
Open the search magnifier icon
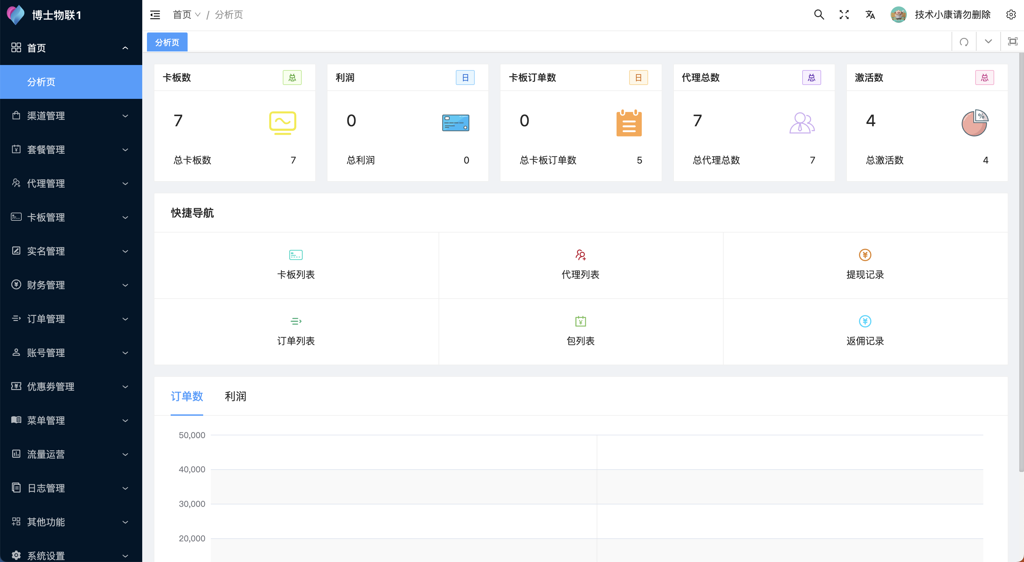tap(819, 15)
